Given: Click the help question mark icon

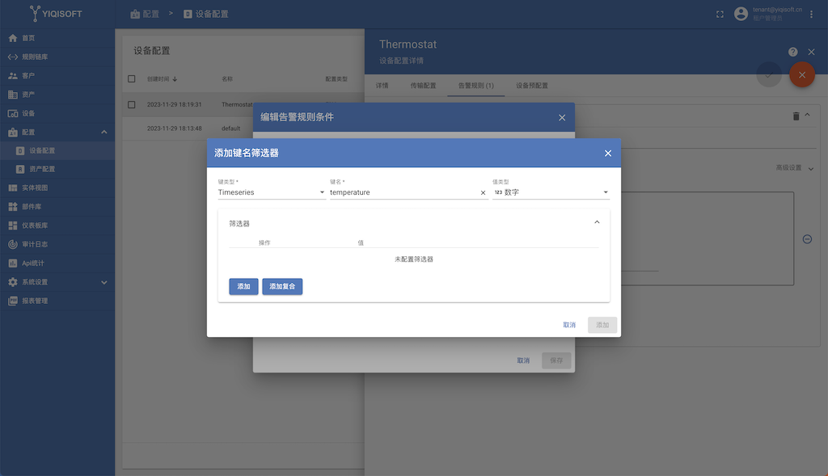Looking at the screenshot, I should point(792,52).
